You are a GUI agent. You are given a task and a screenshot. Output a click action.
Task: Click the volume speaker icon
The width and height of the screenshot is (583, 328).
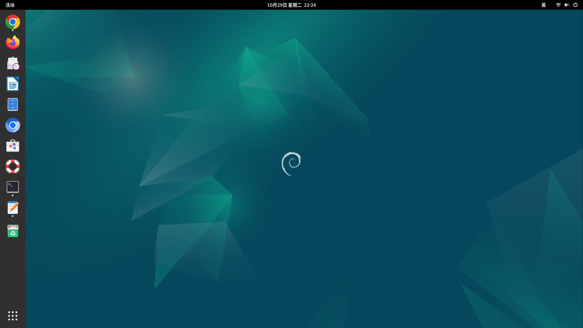coord(567,5)
